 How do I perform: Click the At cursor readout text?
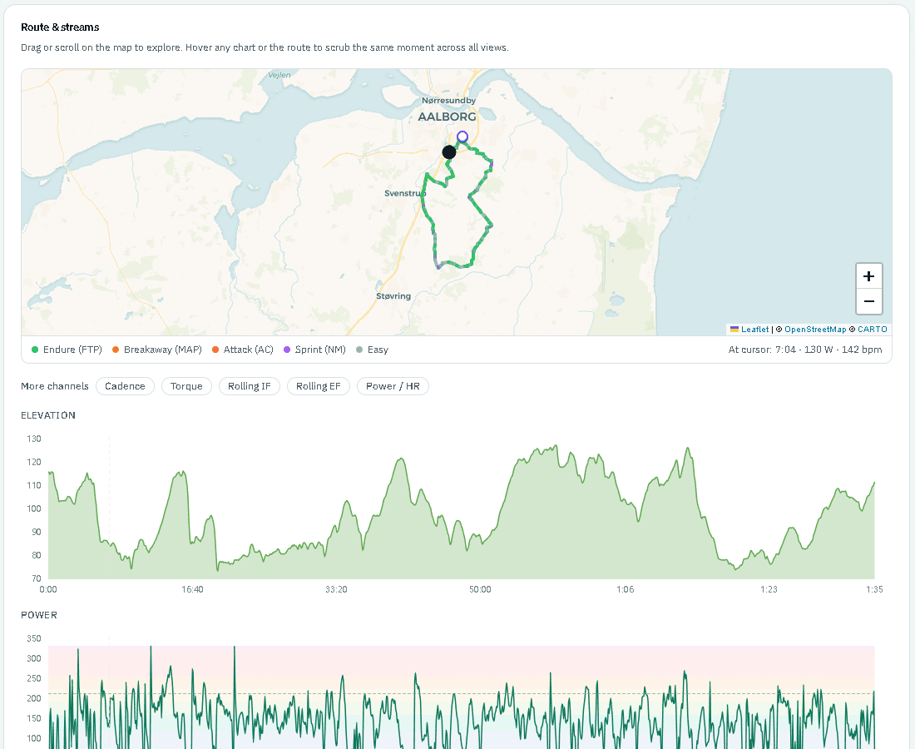coord(805,350)
